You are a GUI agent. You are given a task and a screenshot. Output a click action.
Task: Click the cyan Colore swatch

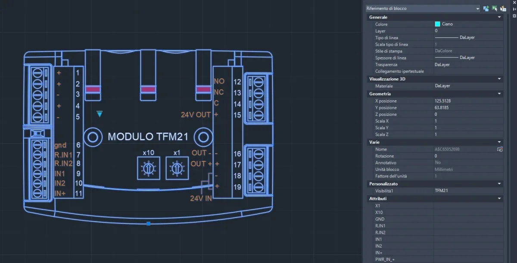click(x=437, y=24)
